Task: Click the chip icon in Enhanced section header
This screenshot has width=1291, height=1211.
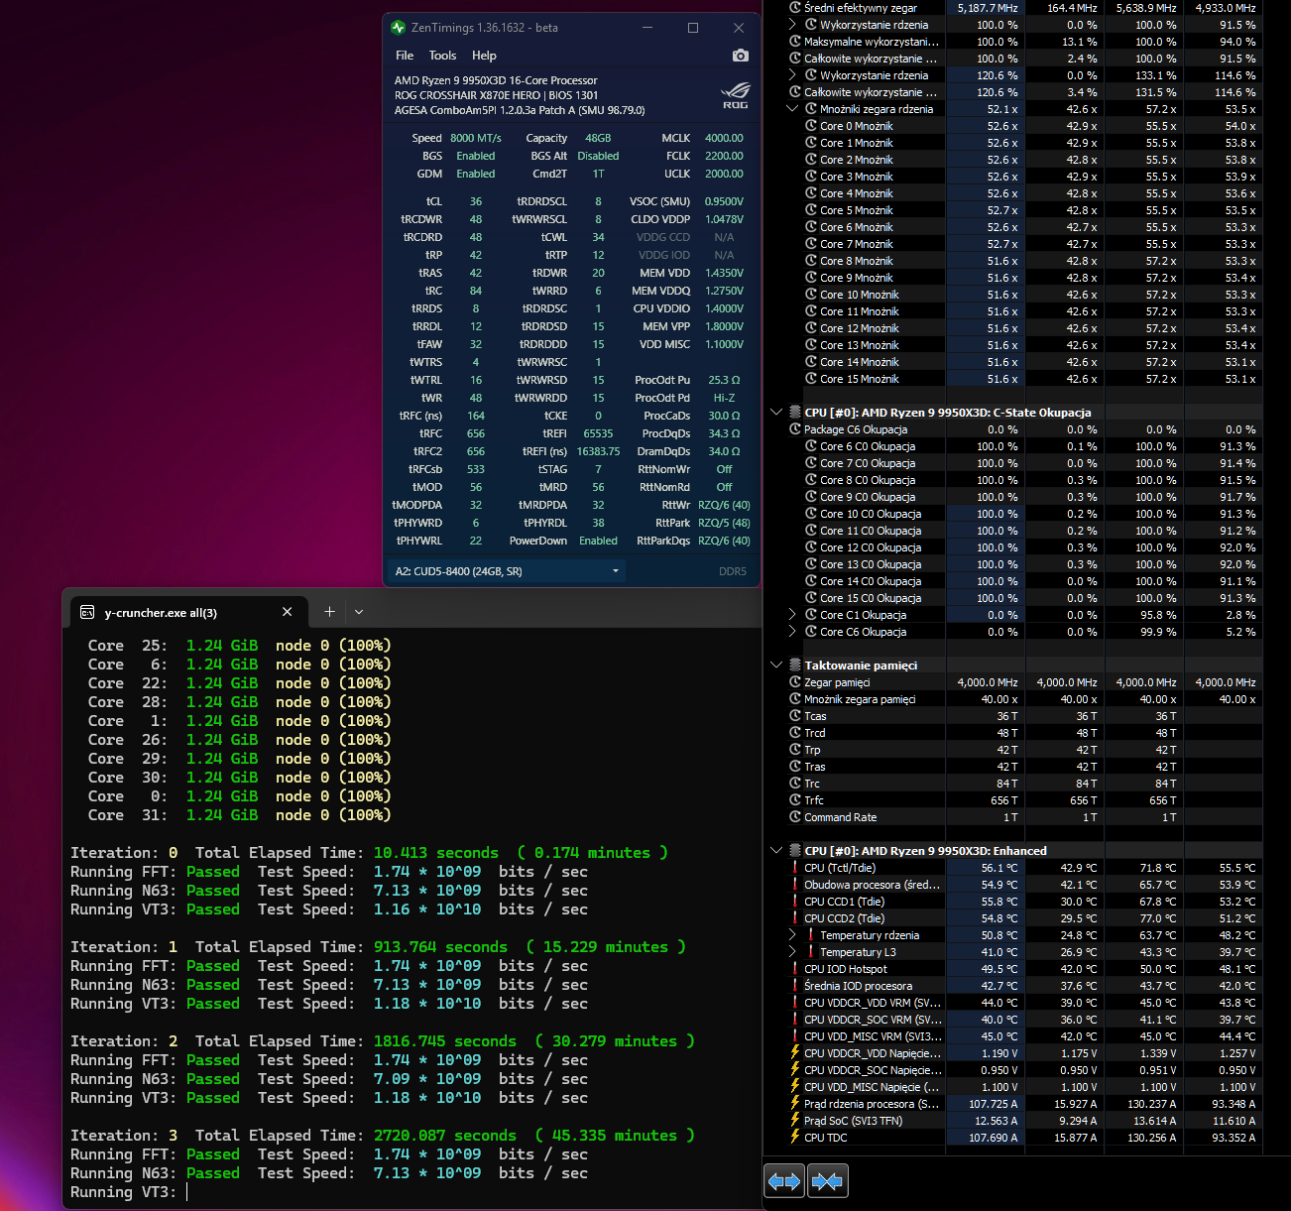Action: 794,851
